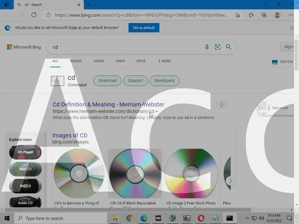The image size is (299, 224).
Task: Click the Developers pill button
Action: pyautogui.click(x=164, y=81)
